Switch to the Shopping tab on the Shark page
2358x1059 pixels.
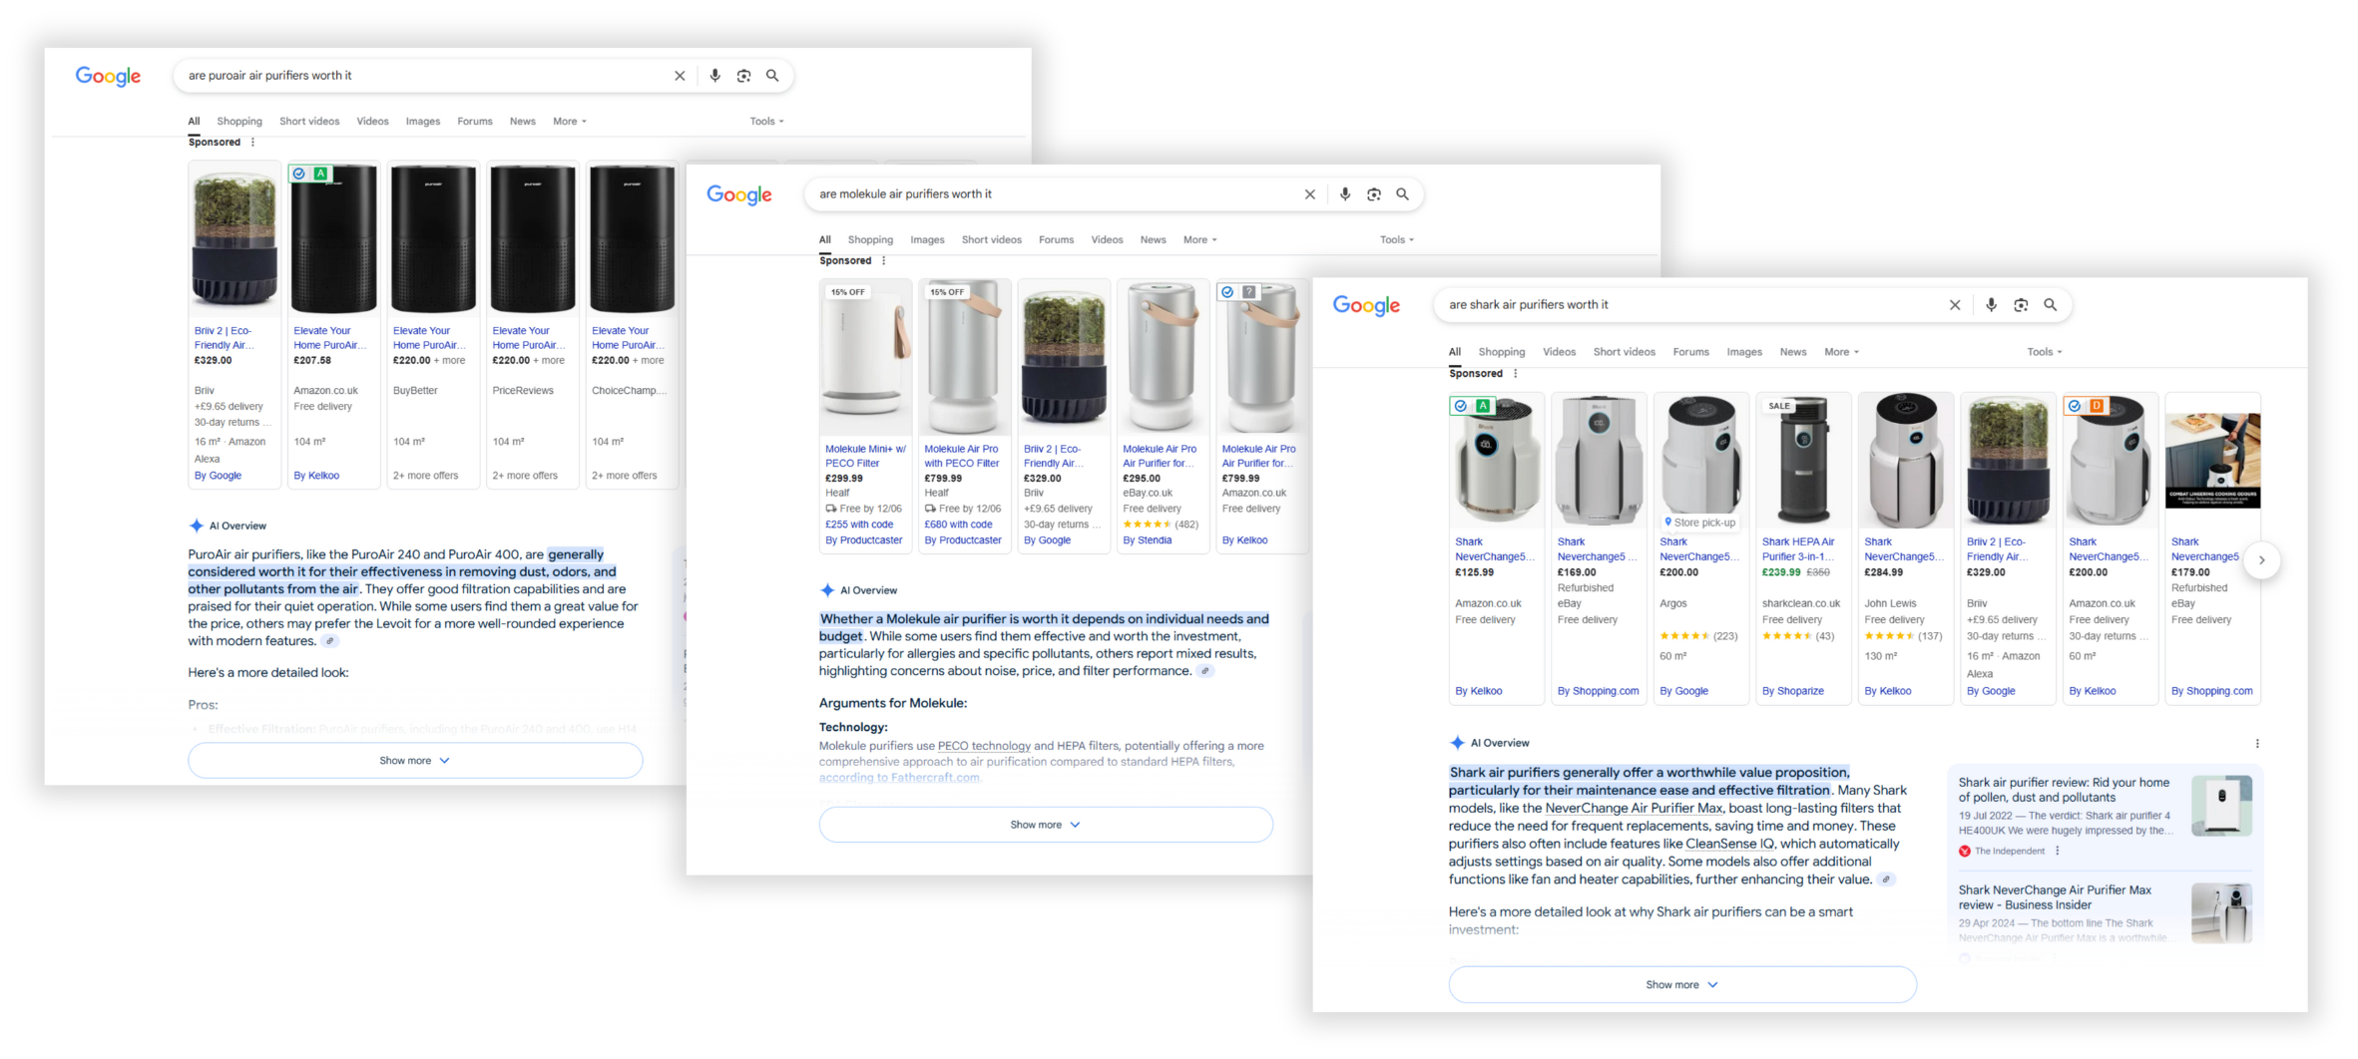pyautogui.click(x=1502, y=351)
